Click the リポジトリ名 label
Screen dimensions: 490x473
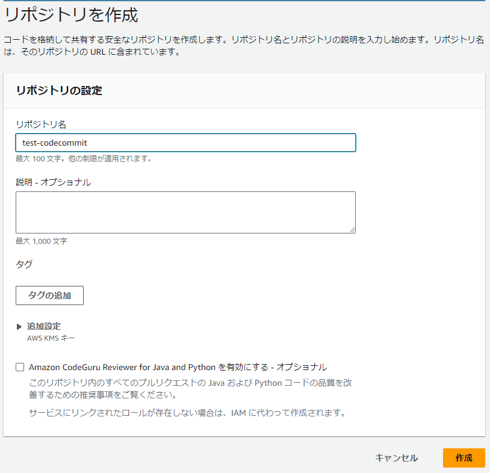pos(41,125)
